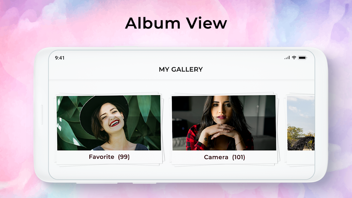
Task: Open the partially visible third album thumbnail
Action: pyautogui.click(x=301, y=123)
